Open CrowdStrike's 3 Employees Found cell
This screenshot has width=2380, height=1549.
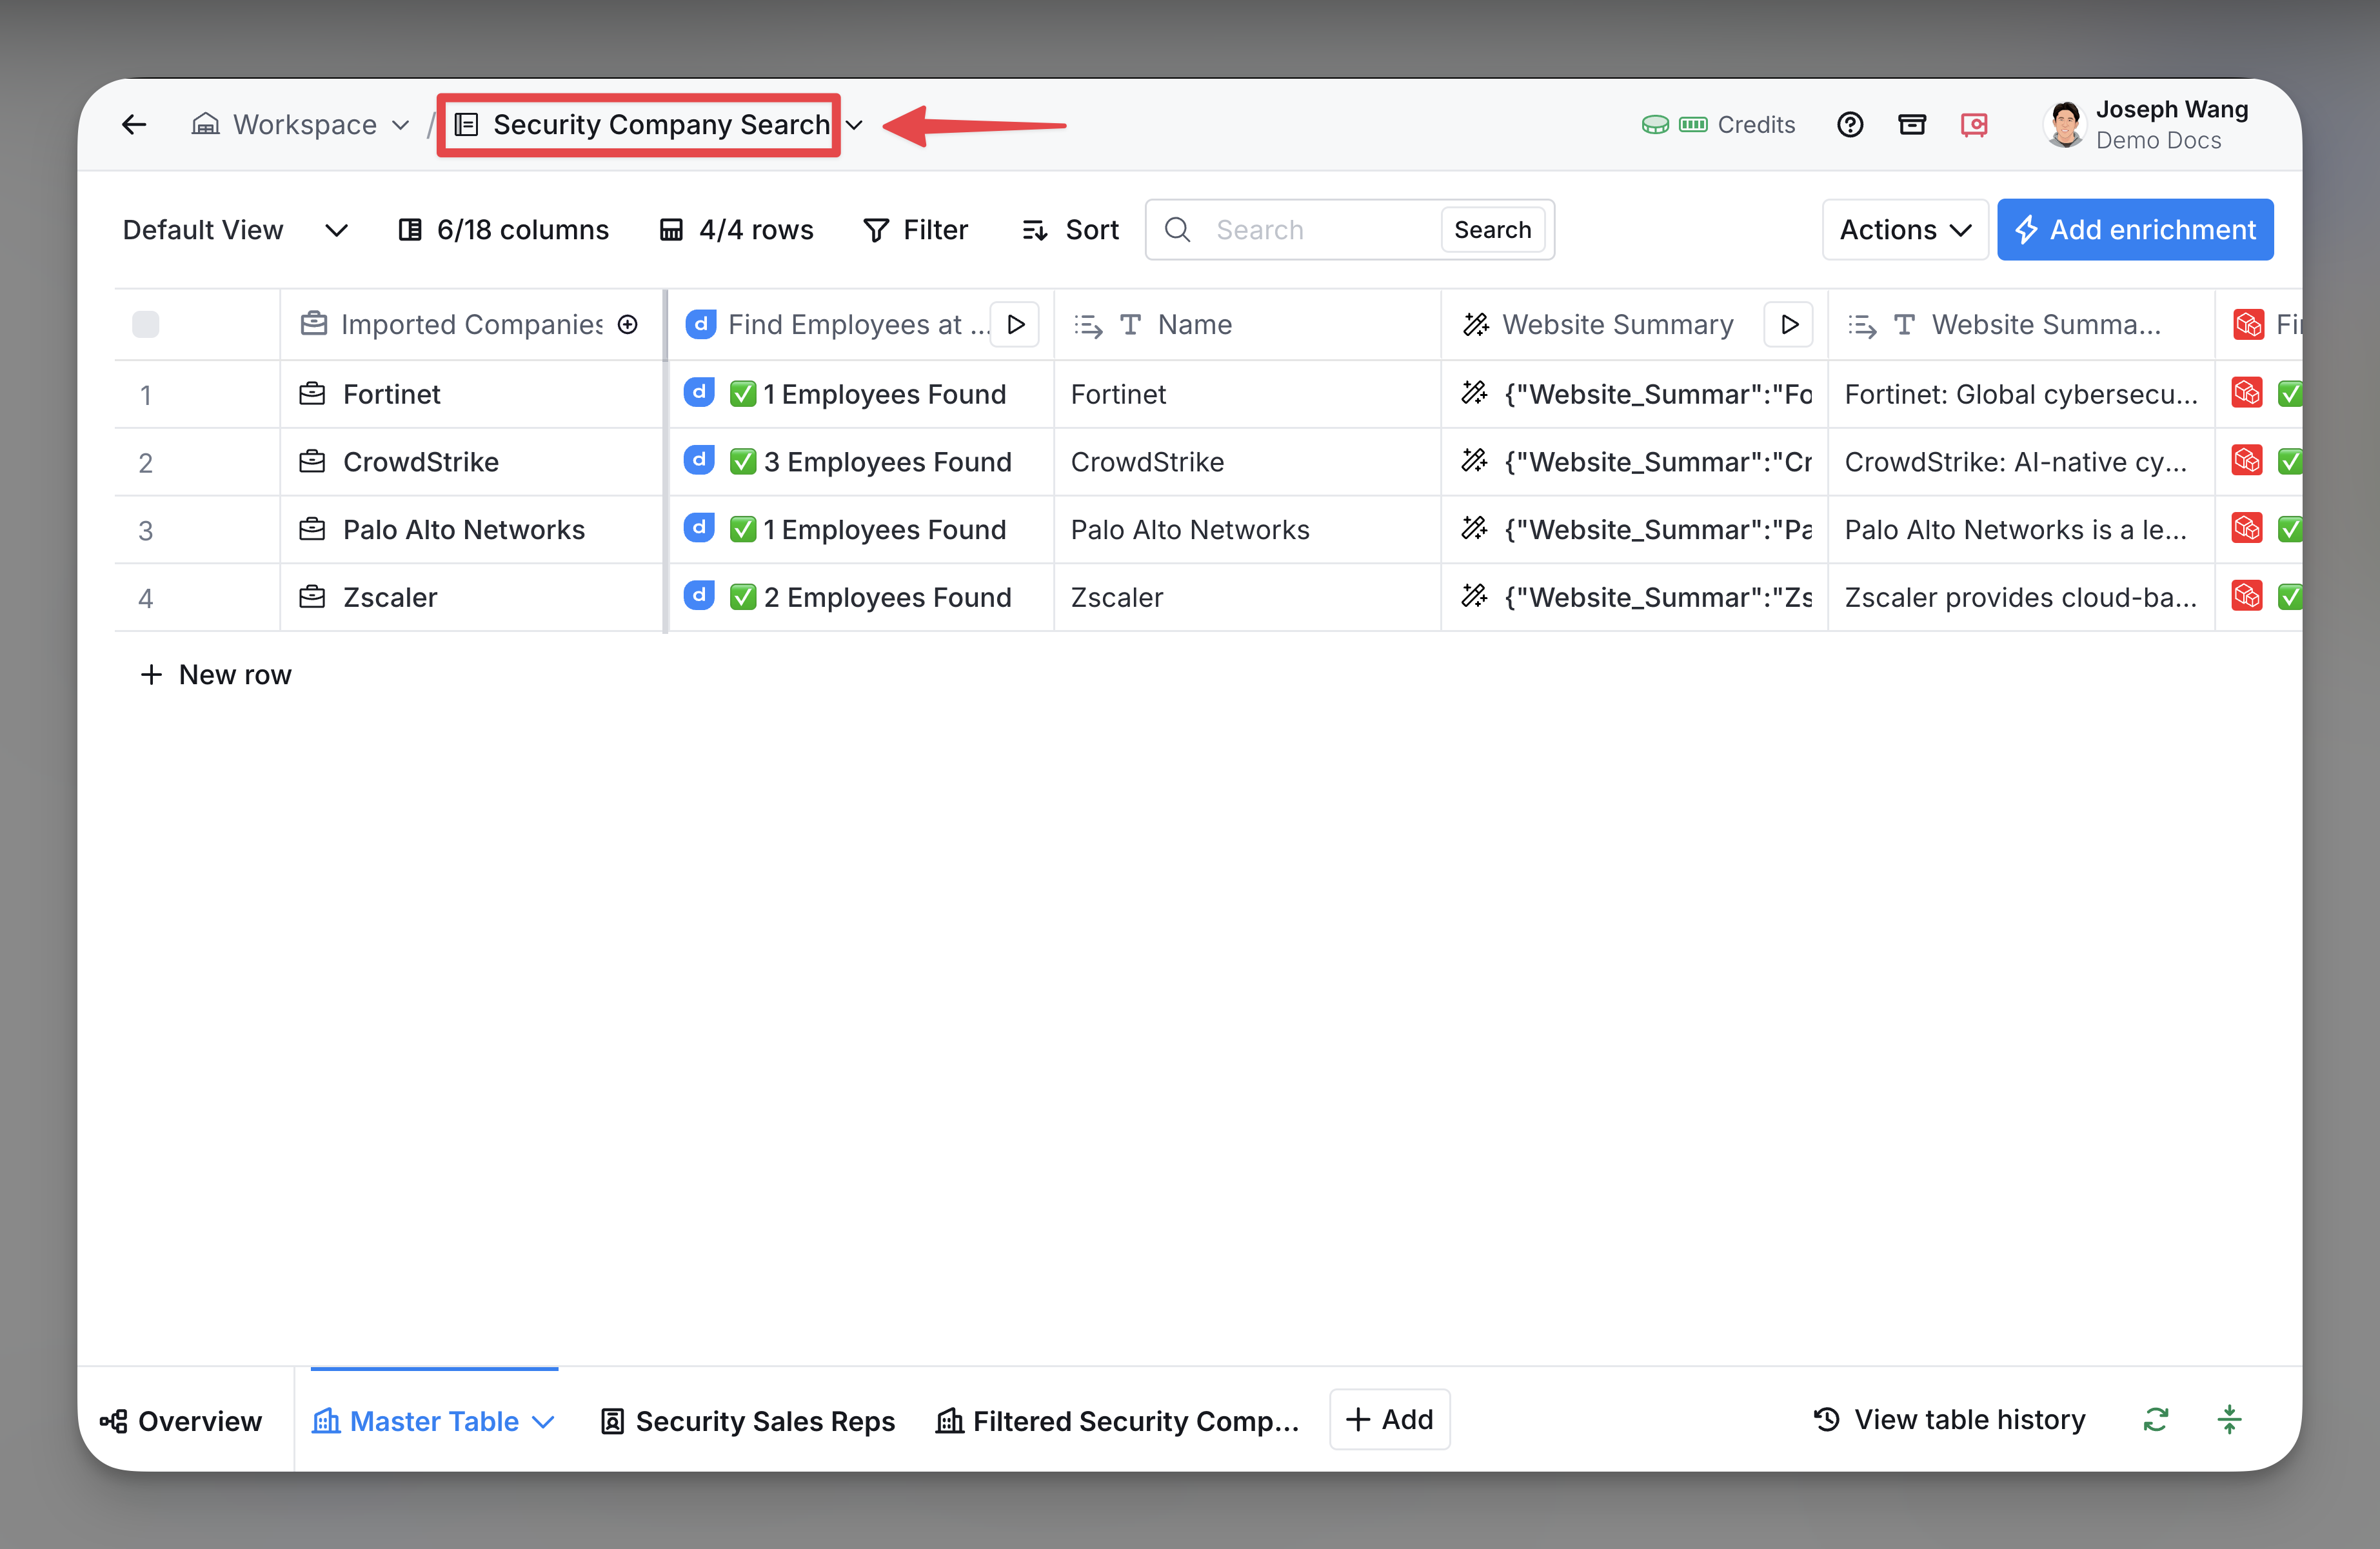[861, 462]
